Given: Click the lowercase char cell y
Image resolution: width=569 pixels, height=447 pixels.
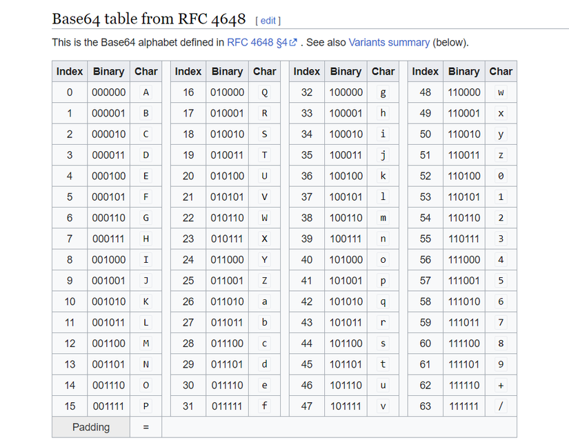Looking at the screenshot, I should [x=501, y=135].
